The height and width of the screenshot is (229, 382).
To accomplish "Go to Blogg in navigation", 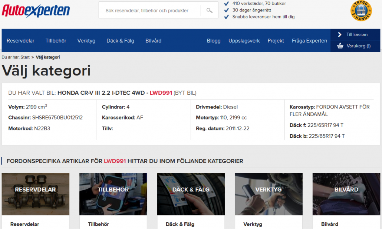I will coord(214,41).
